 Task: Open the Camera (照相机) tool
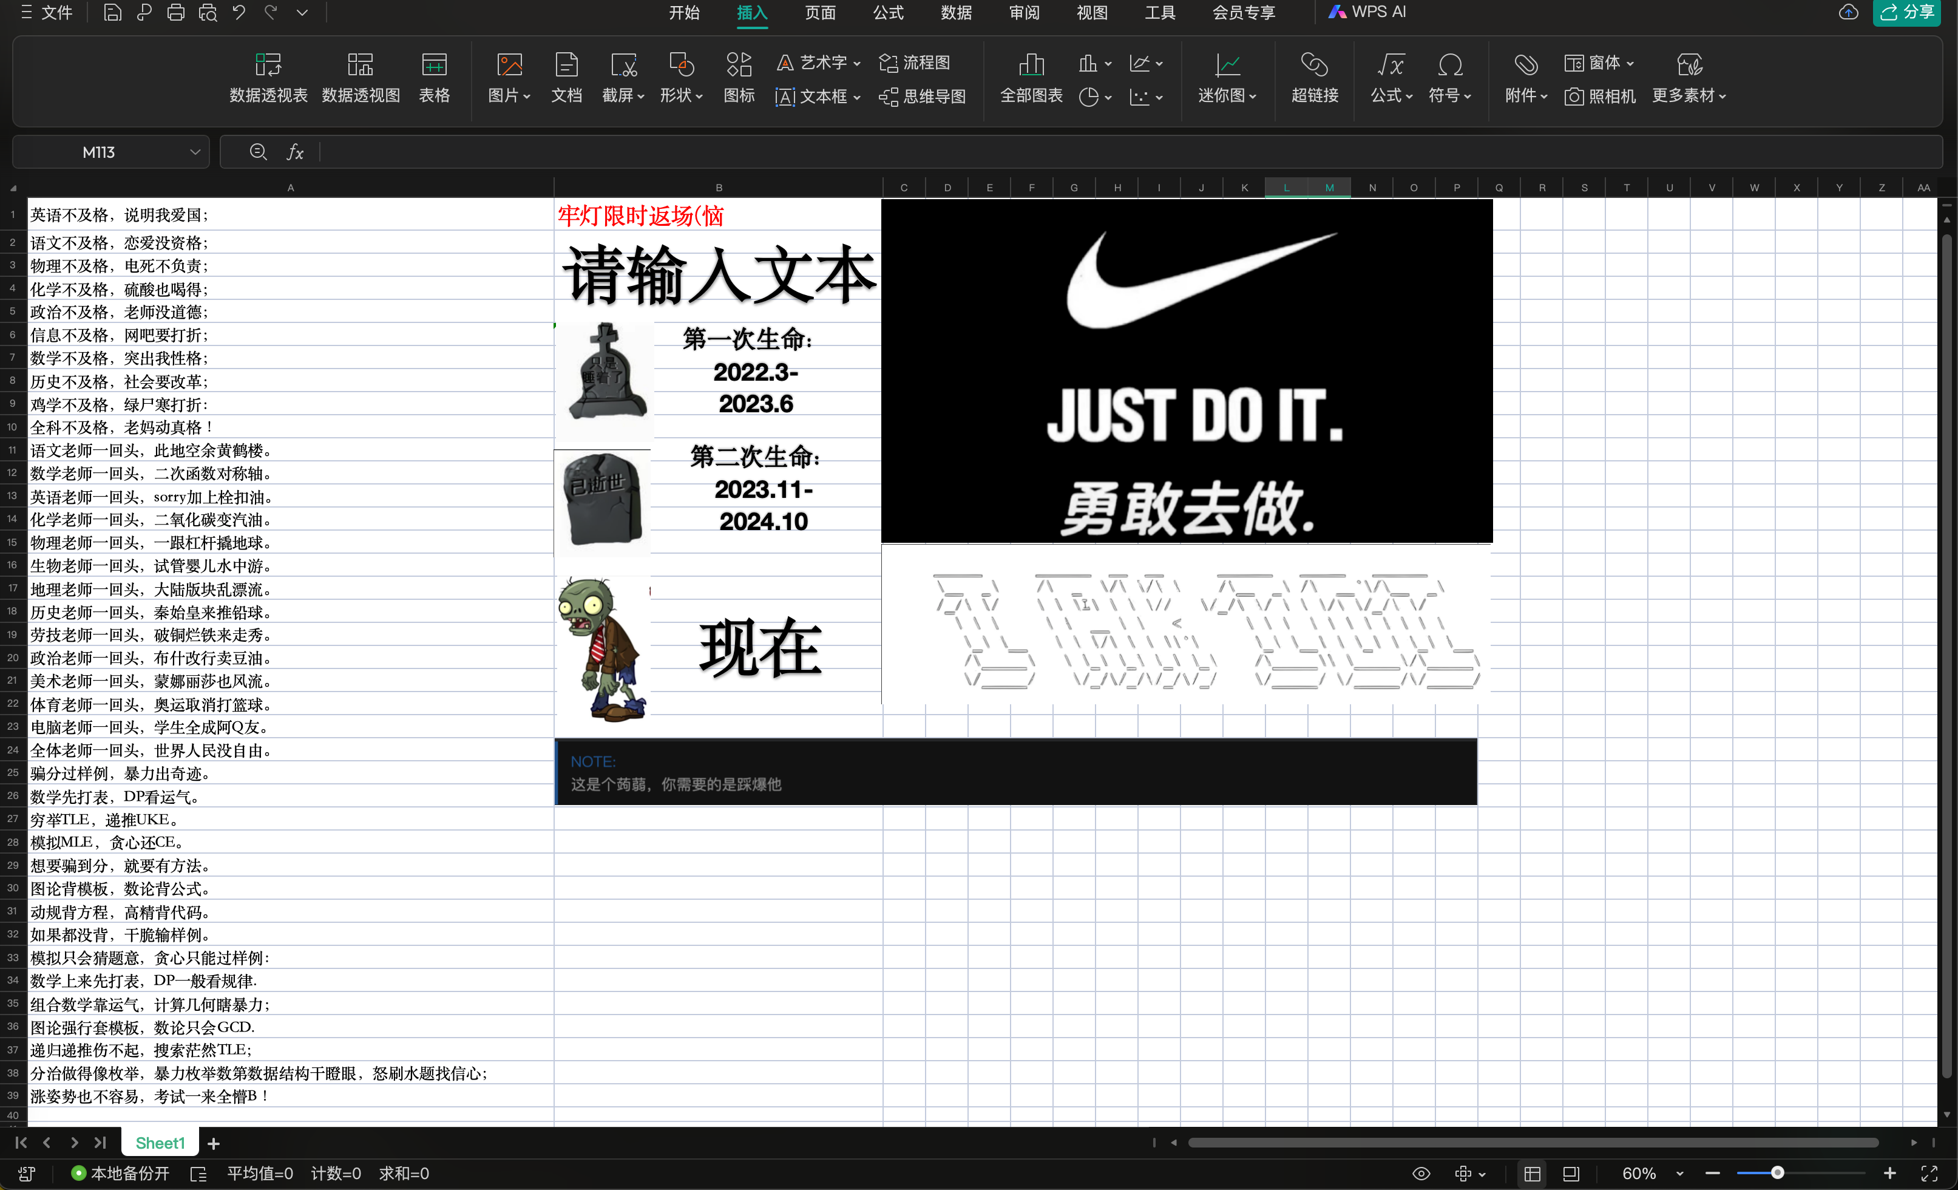coord(1601,97)
